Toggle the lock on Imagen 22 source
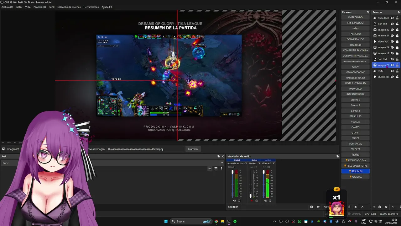Image resolution: width=401 pixels, height=226 pixels. [x=397, y=65]
